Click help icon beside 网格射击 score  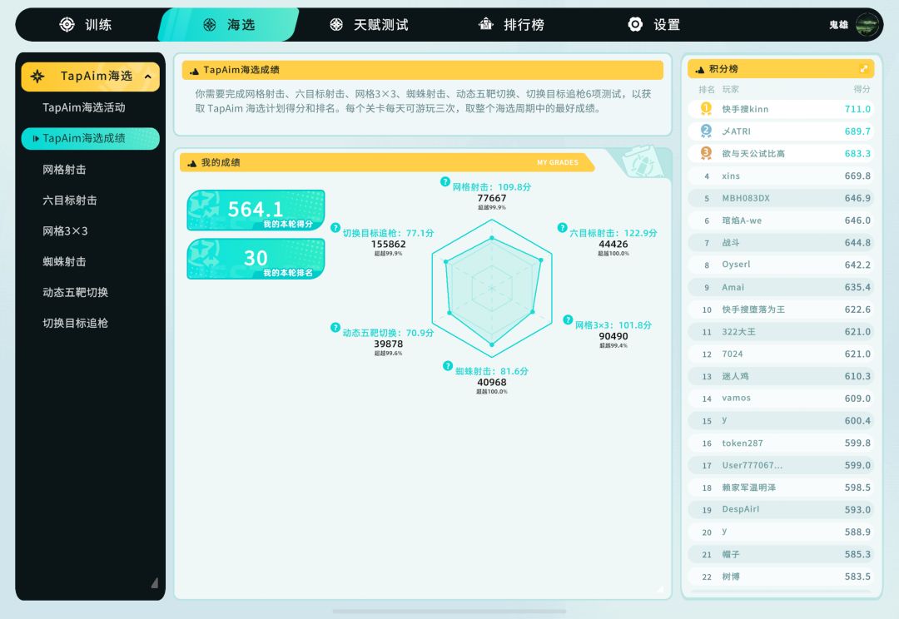pyautogui.click(x=445, y=181)
